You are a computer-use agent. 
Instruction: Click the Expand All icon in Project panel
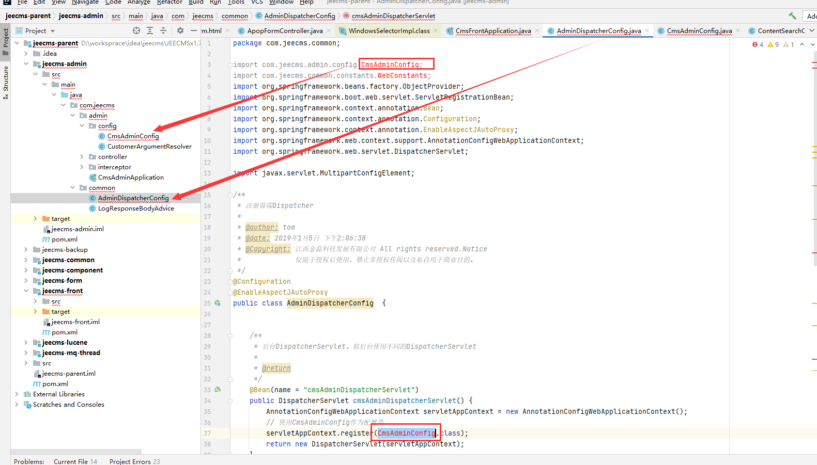point(150,31)
